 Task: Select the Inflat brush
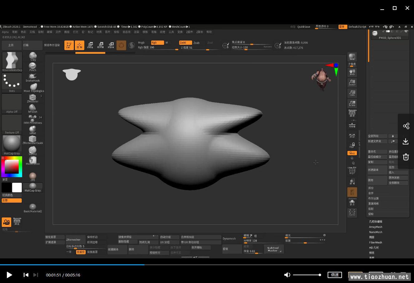pyautogui.click(x=33, y=130)
